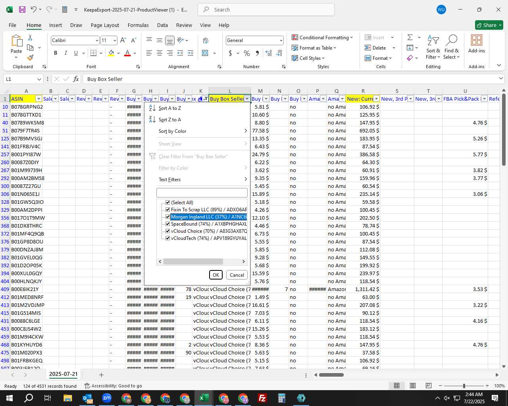The height and width of the screenshot is (406, 508).
Task: Open the Insert ribbon tab
Action: click(56, 25)
